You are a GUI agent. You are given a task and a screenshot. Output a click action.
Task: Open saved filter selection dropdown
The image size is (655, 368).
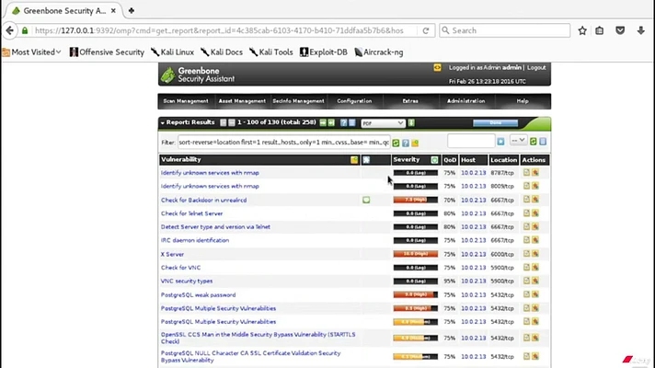tap(518, 141)
